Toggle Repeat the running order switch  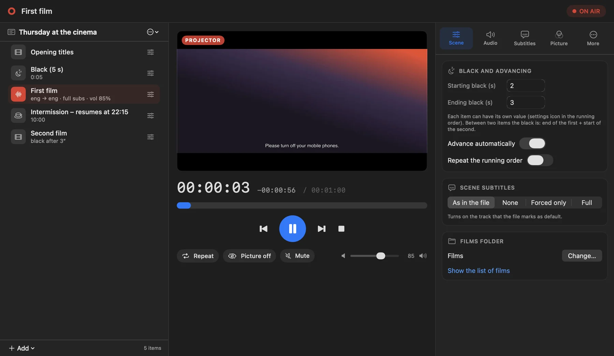[x=540, y=160]
